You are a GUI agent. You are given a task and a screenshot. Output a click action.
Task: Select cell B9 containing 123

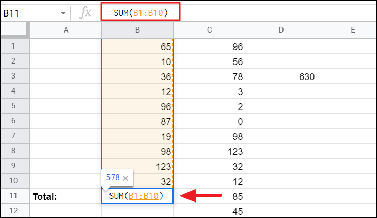click(137, 167)
